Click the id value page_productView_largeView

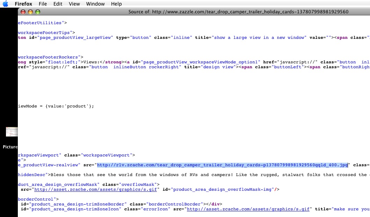pos(75,37)
